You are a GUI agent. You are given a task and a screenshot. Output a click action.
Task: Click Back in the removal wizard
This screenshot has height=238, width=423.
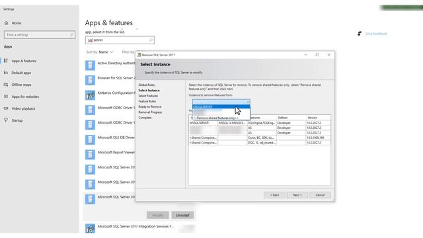pyautogui.click(x=275, y=195)
